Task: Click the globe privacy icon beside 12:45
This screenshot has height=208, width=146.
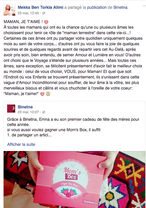Action: coord(44,13)
